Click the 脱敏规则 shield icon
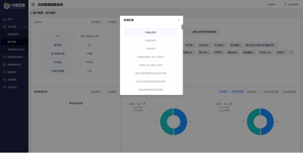303x153 pixels. tap(5, 72)
